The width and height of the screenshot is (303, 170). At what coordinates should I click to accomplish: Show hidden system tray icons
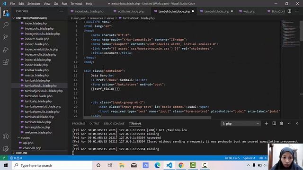248,165
